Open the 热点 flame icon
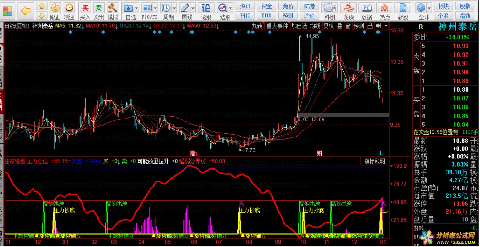Viewport: 480px width, 247px height. [x=385, y=8]
